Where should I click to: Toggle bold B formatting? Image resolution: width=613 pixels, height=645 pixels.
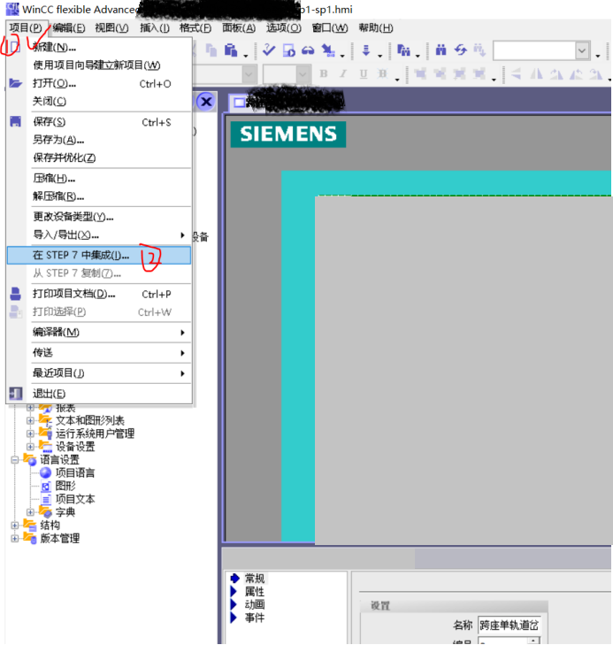pyautogui.click(x=324, y=73)
